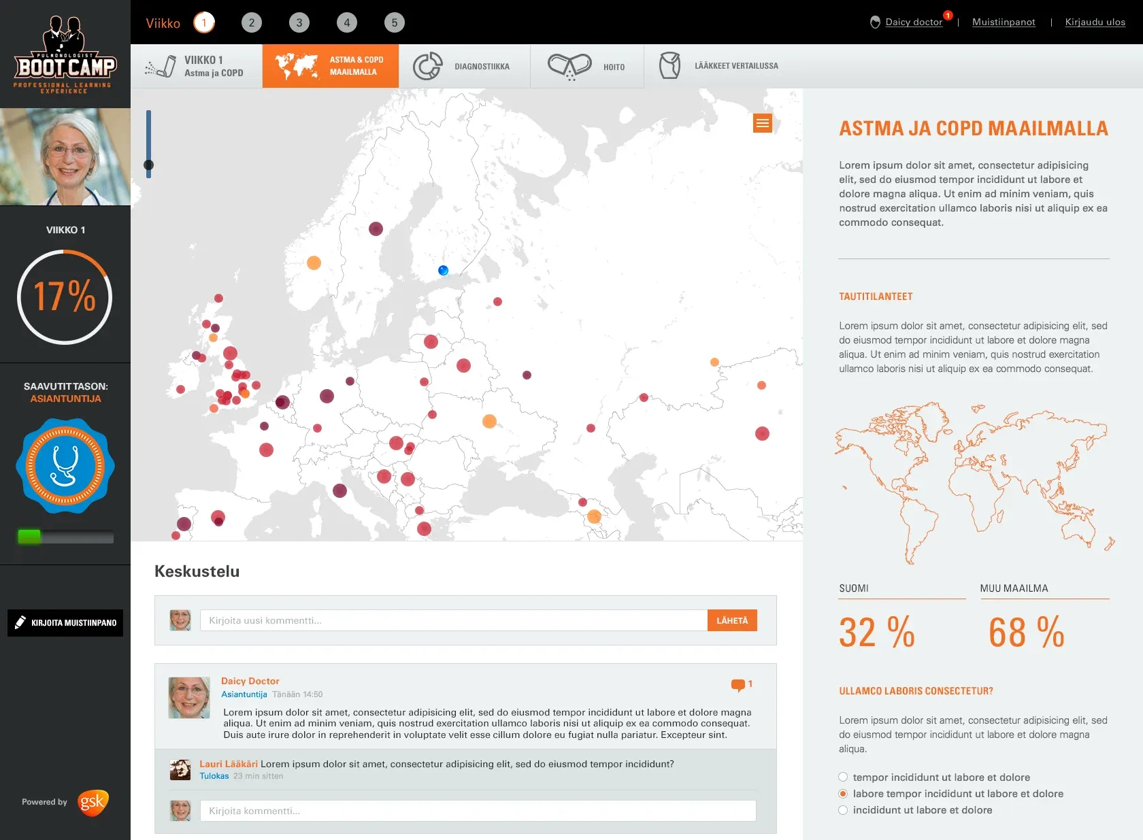Click the blue stethoscope level badge
This screenshot has height=840, width=1143.
(x=65, y=466)
